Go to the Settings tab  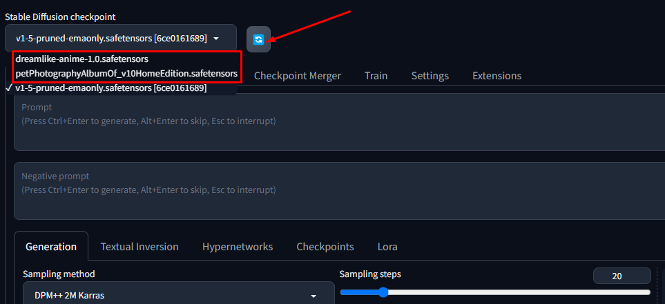click(430, 76)
